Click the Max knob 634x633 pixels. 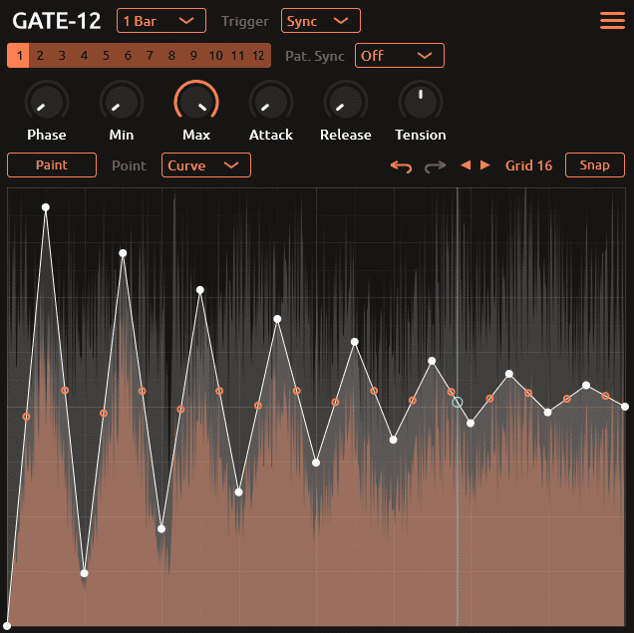[196, 102]
